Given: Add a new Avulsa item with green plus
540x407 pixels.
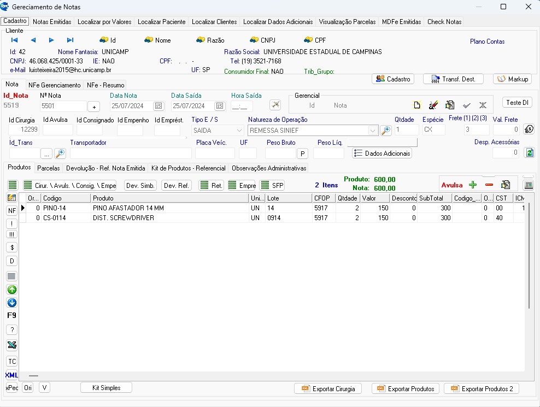Looking at the screenshot, I should pos(473,185).
